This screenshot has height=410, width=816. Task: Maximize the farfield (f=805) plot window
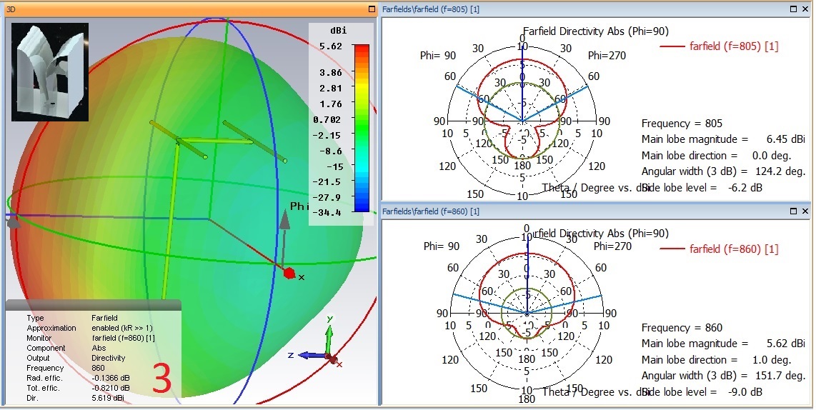pos(794,9)
